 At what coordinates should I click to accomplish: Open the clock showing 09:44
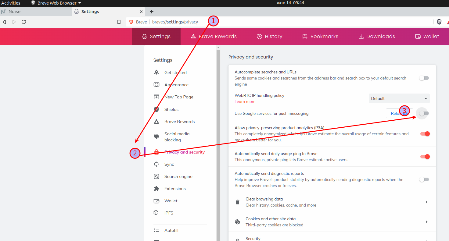[290, 3]
